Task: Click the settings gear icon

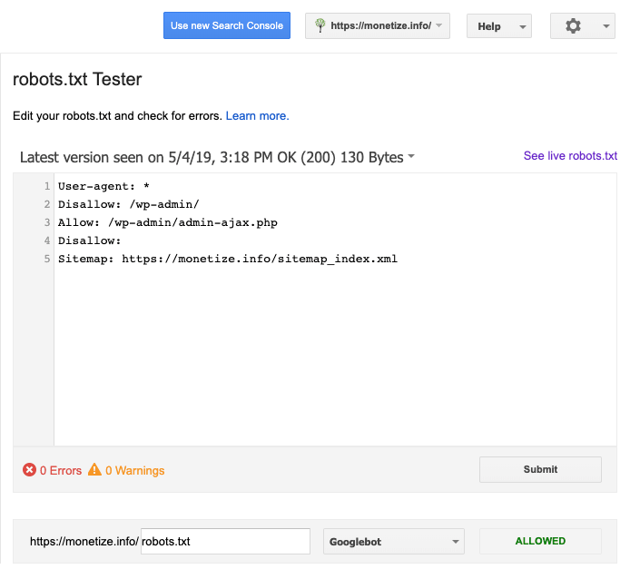Action: (573, 26)
